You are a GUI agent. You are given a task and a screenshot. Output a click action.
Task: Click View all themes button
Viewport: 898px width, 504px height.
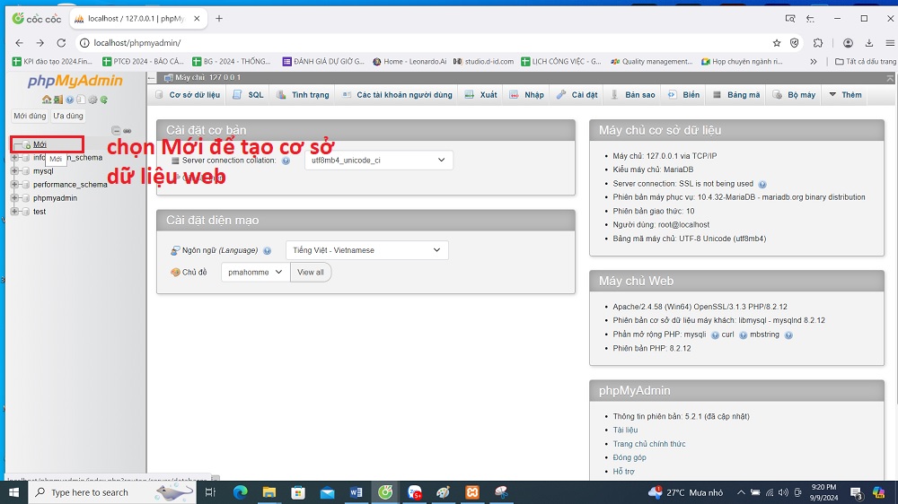tap(311, 273)
